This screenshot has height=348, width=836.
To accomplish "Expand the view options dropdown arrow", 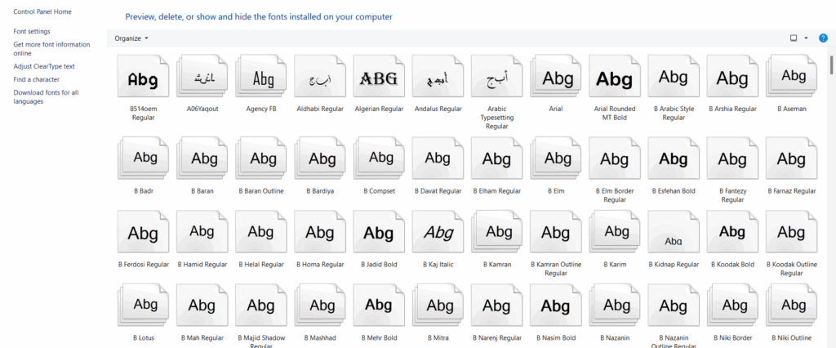I will pos(806,38).
